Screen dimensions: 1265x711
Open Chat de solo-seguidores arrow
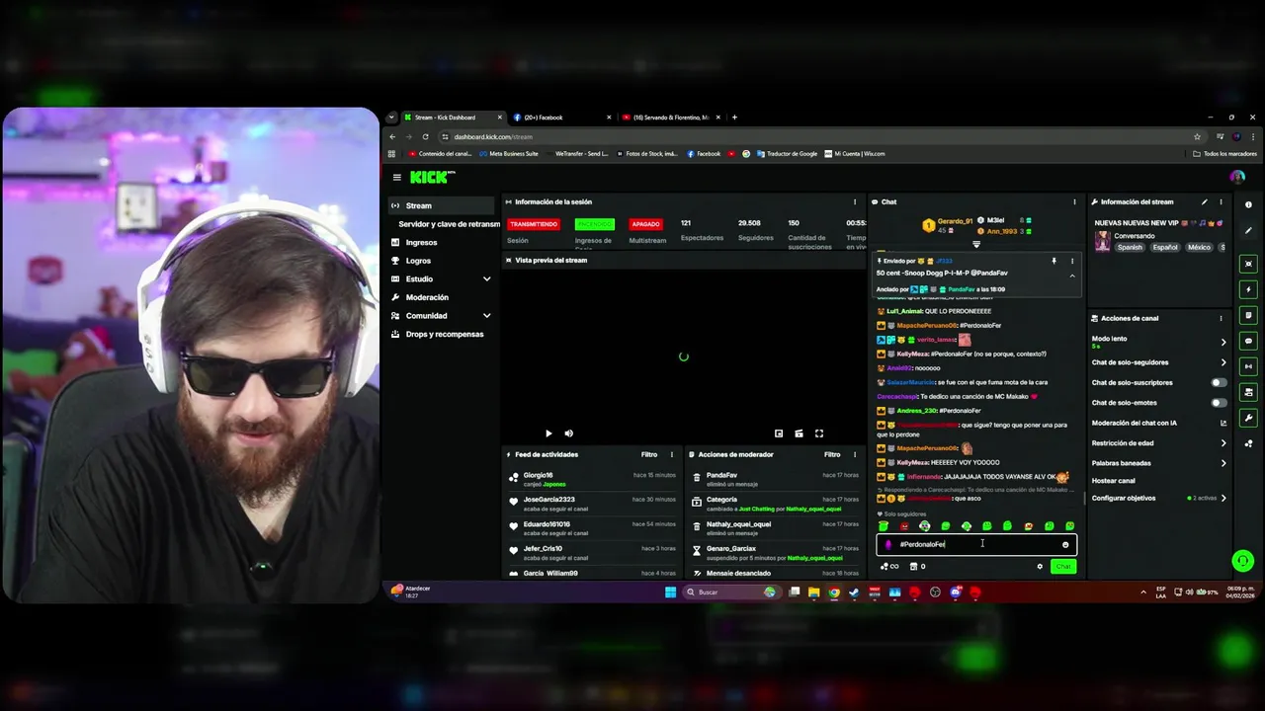(x=1223, y=362)
